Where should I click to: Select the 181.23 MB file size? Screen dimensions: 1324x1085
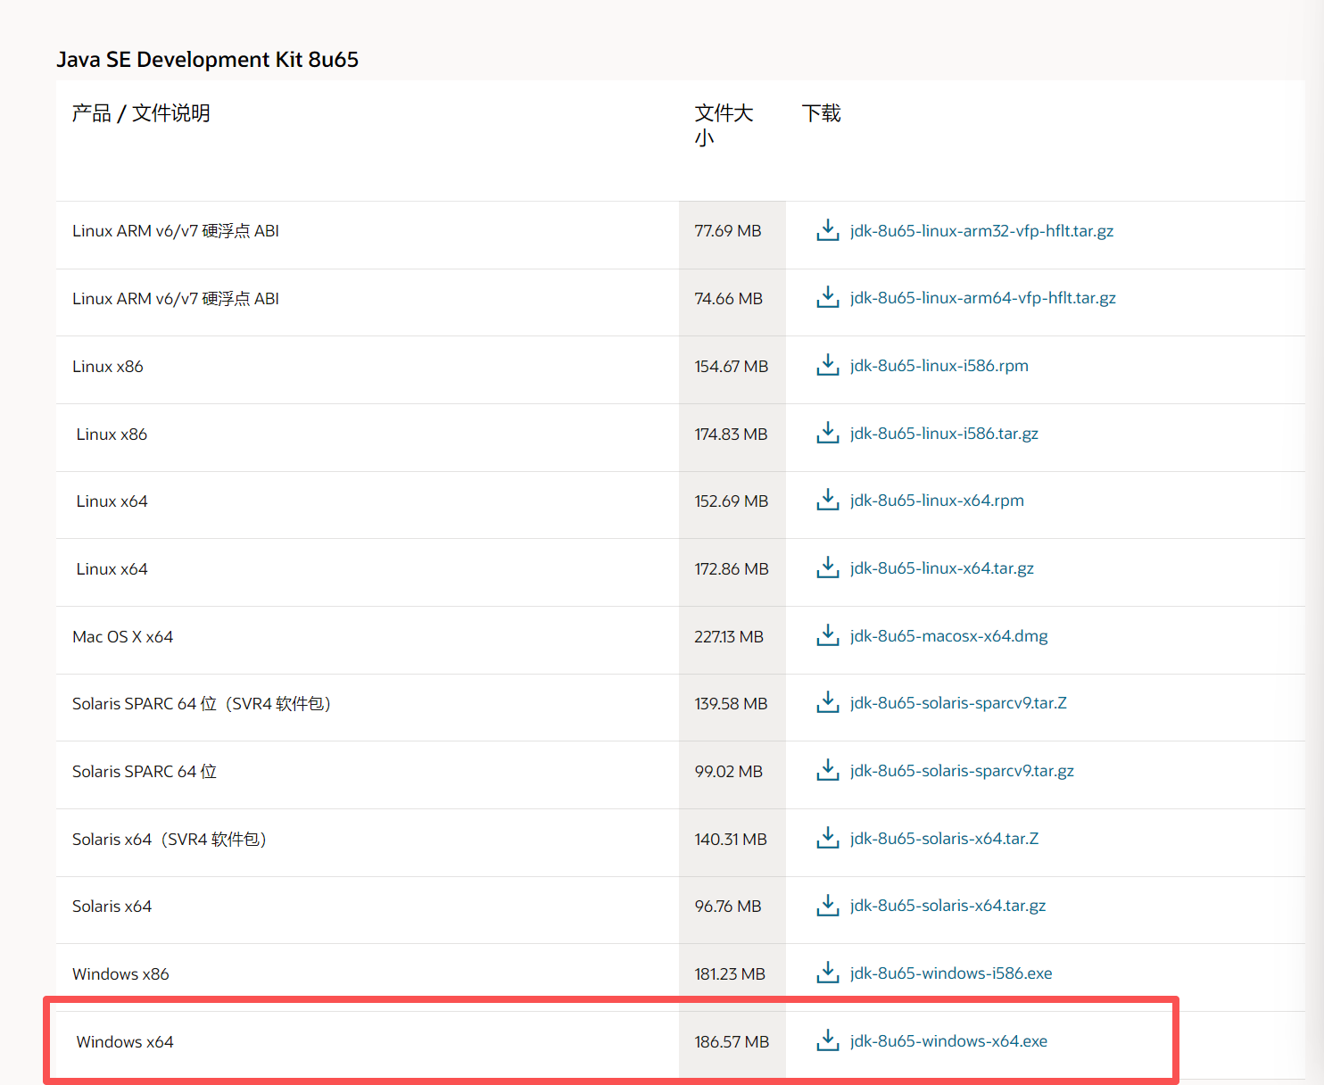pyautogui.click(x=730, y=973)
